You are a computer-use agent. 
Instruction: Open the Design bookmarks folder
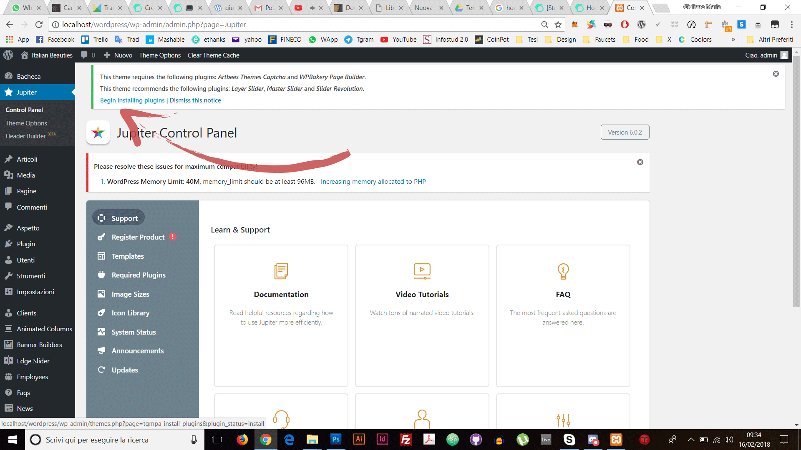pos(561,40)
